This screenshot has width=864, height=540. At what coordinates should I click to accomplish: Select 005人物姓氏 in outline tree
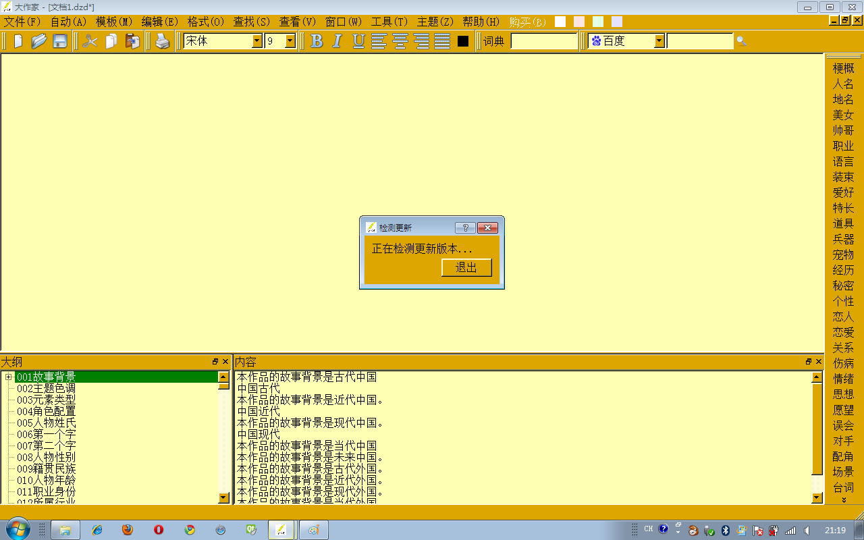point(46,423)
